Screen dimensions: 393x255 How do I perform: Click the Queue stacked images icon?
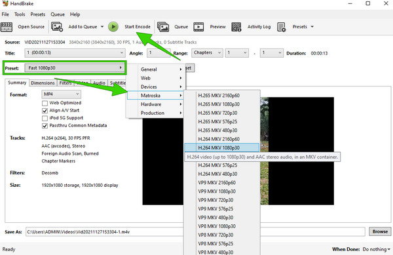pos(163,27)
